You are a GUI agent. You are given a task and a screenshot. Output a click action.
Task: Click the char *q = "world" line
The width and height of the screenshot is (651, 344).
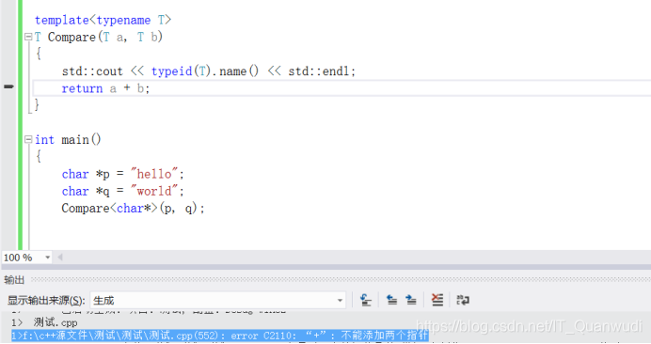122,191
